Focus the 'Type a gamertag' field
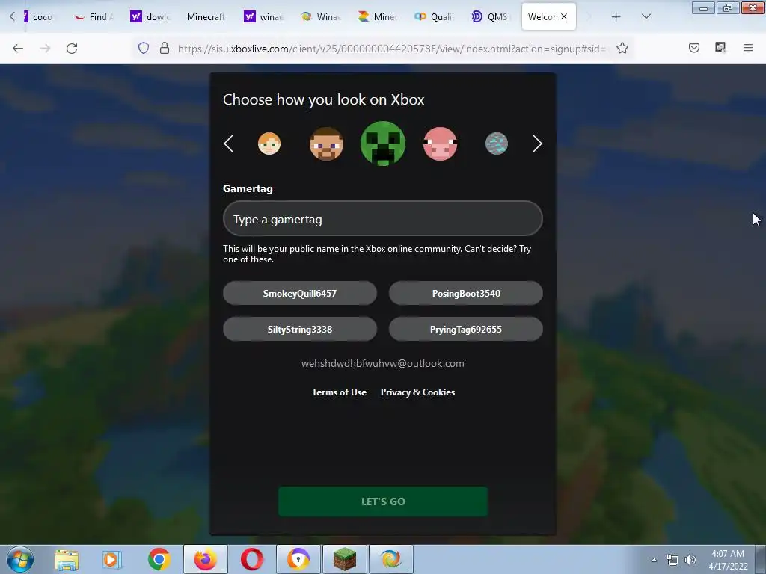766x574 pixels. click(383, 219)
